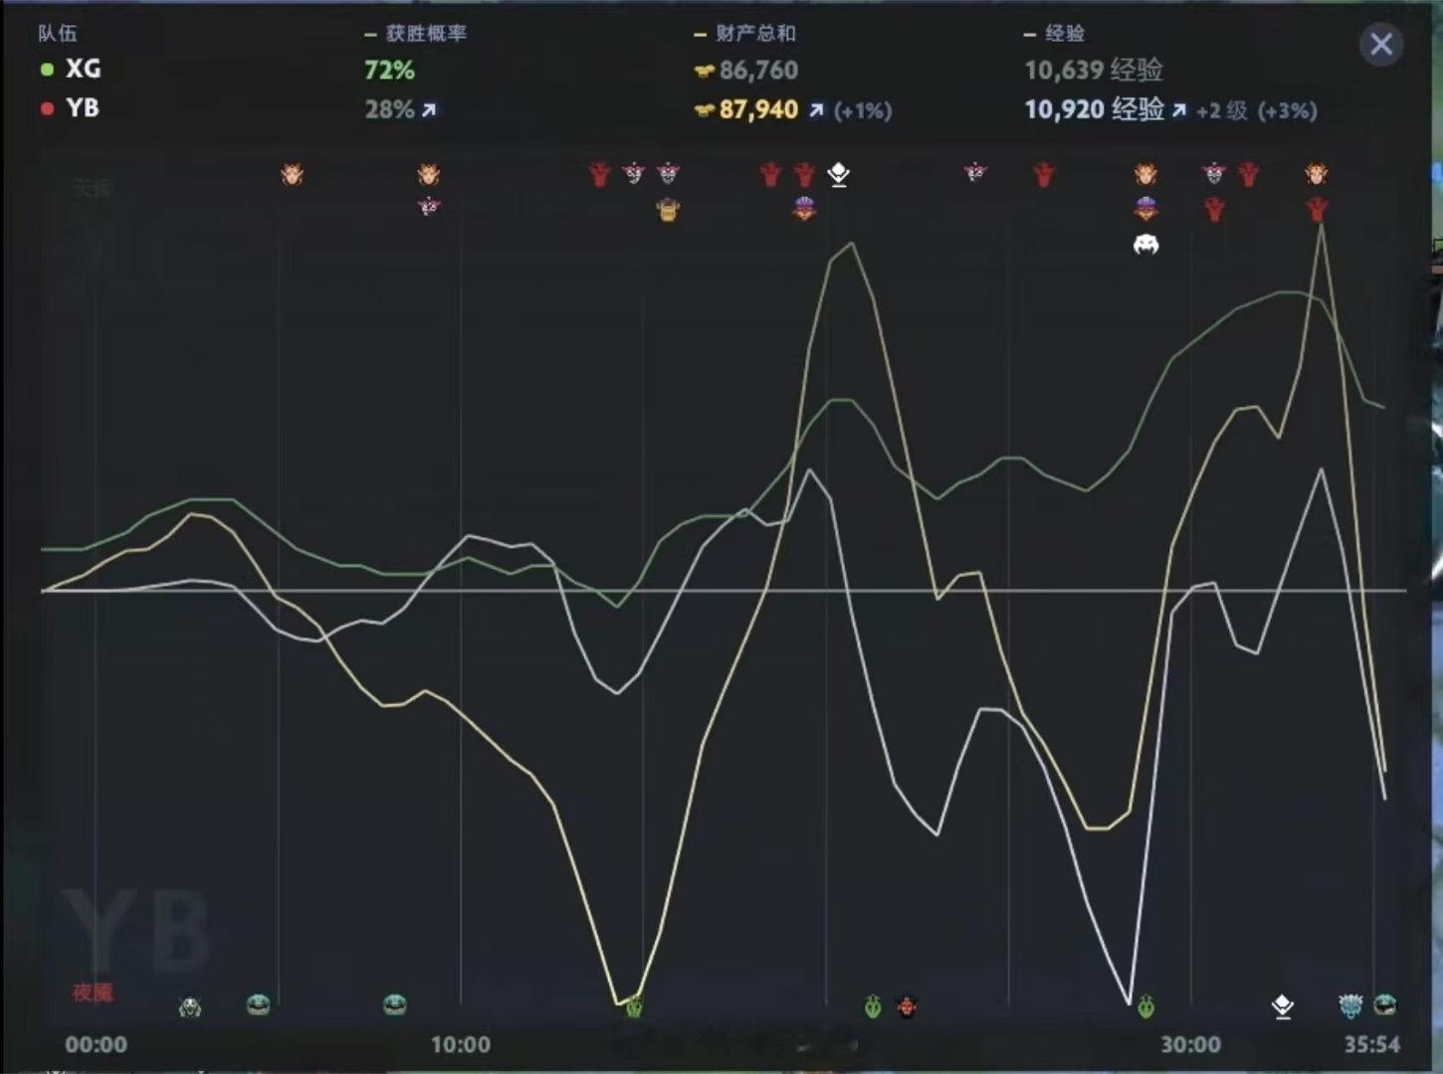Click the gold icon beside 86,760
Image resolution: width=1443 pixels, height=1074 pixels.
(705, 71)
